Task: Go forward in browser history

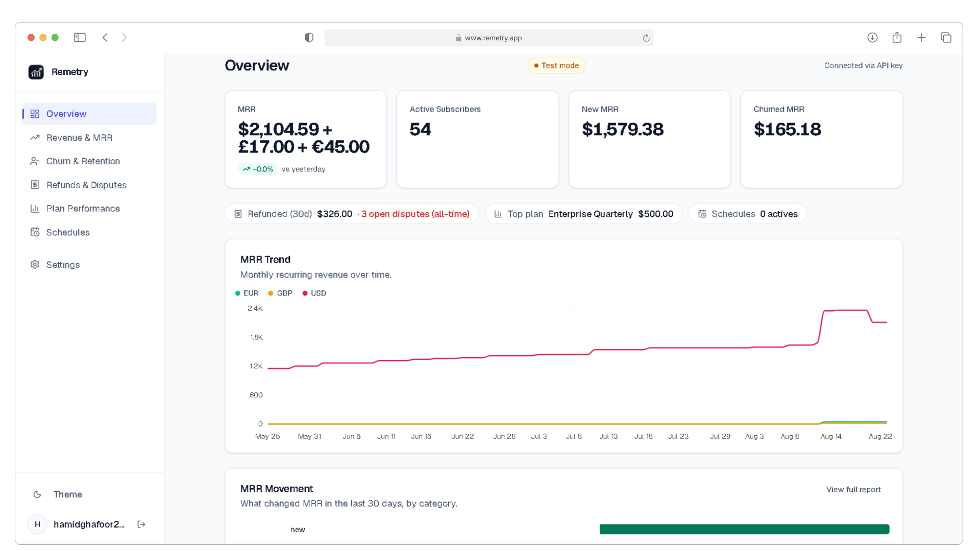Action: (x=125, y=38)
